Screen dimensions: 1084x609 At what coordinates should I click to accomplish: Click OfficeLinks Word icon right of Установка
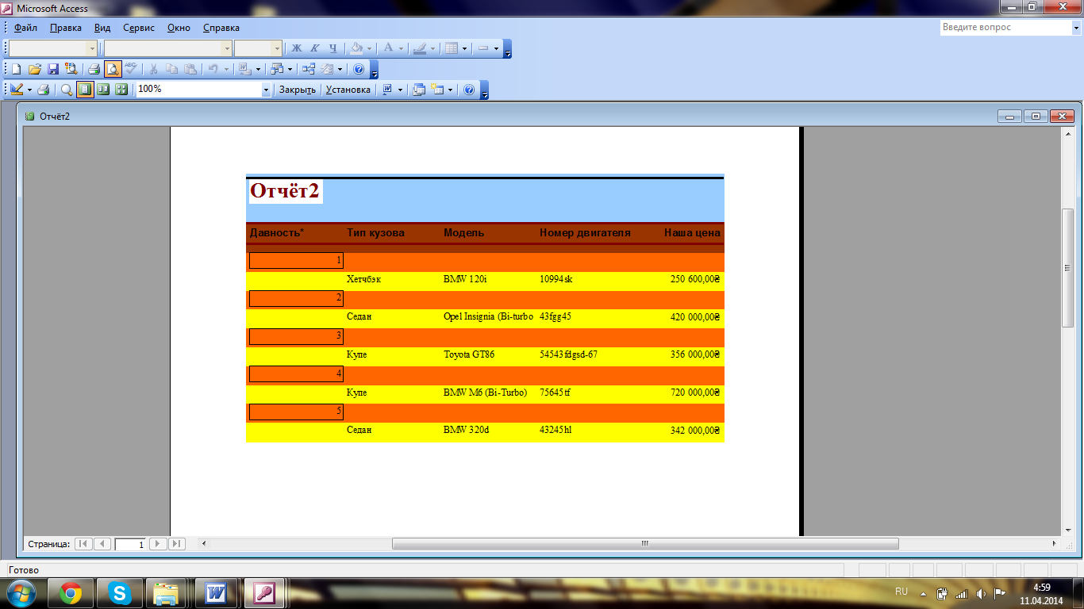click(388, 90)
